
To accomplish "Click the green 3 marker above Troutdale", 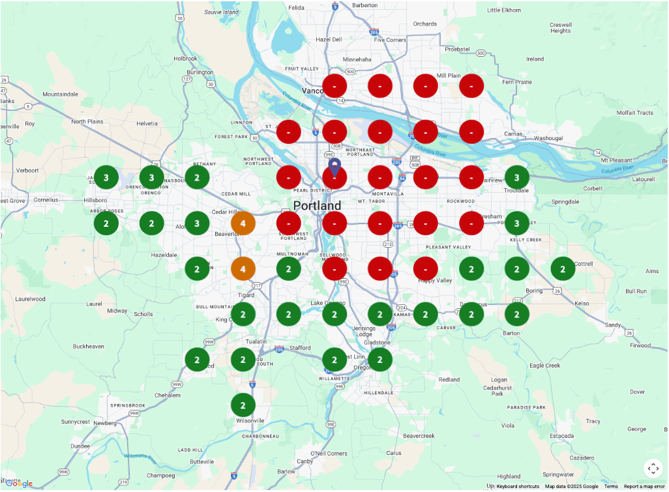I will click(516, 177).
